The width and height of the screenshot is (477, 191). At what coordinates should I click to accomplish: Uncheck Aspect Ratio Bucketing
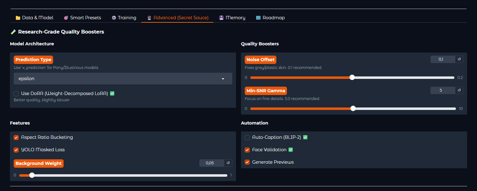coord(16,137)
